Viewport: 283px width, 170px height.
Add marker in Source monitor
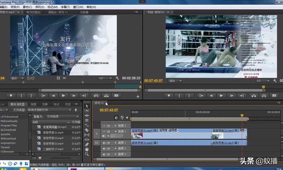[11, 96]
